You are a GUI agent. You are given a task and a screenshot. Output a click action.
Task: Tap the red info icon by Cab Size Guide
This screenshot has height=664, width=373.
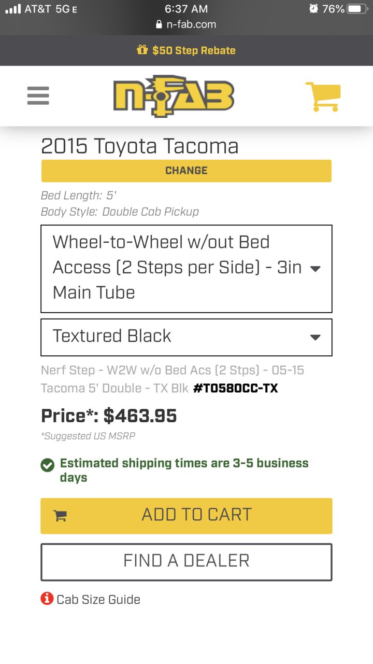pyautogui.click(x=47, y=599)
